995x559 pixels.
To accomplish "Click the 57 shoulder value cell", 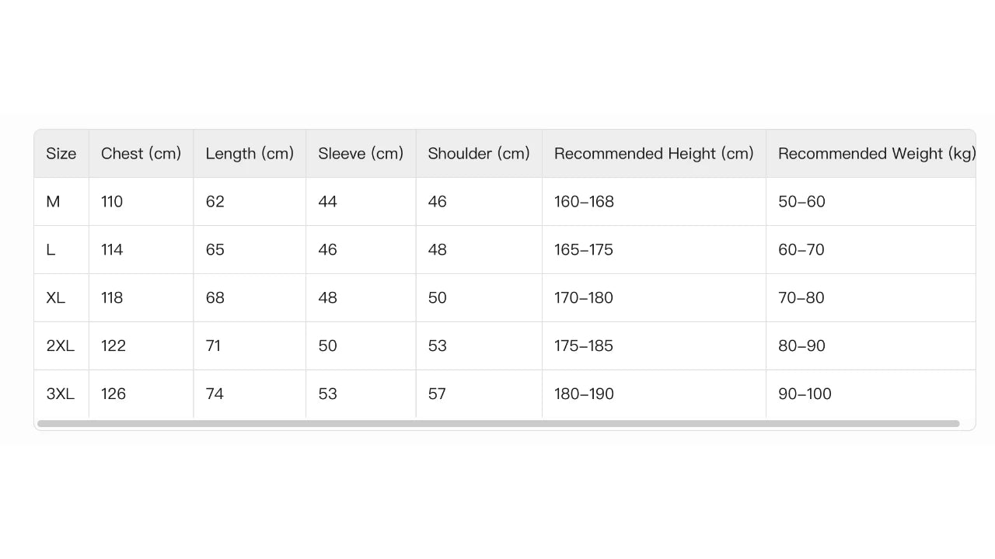I will coord(437,394).
